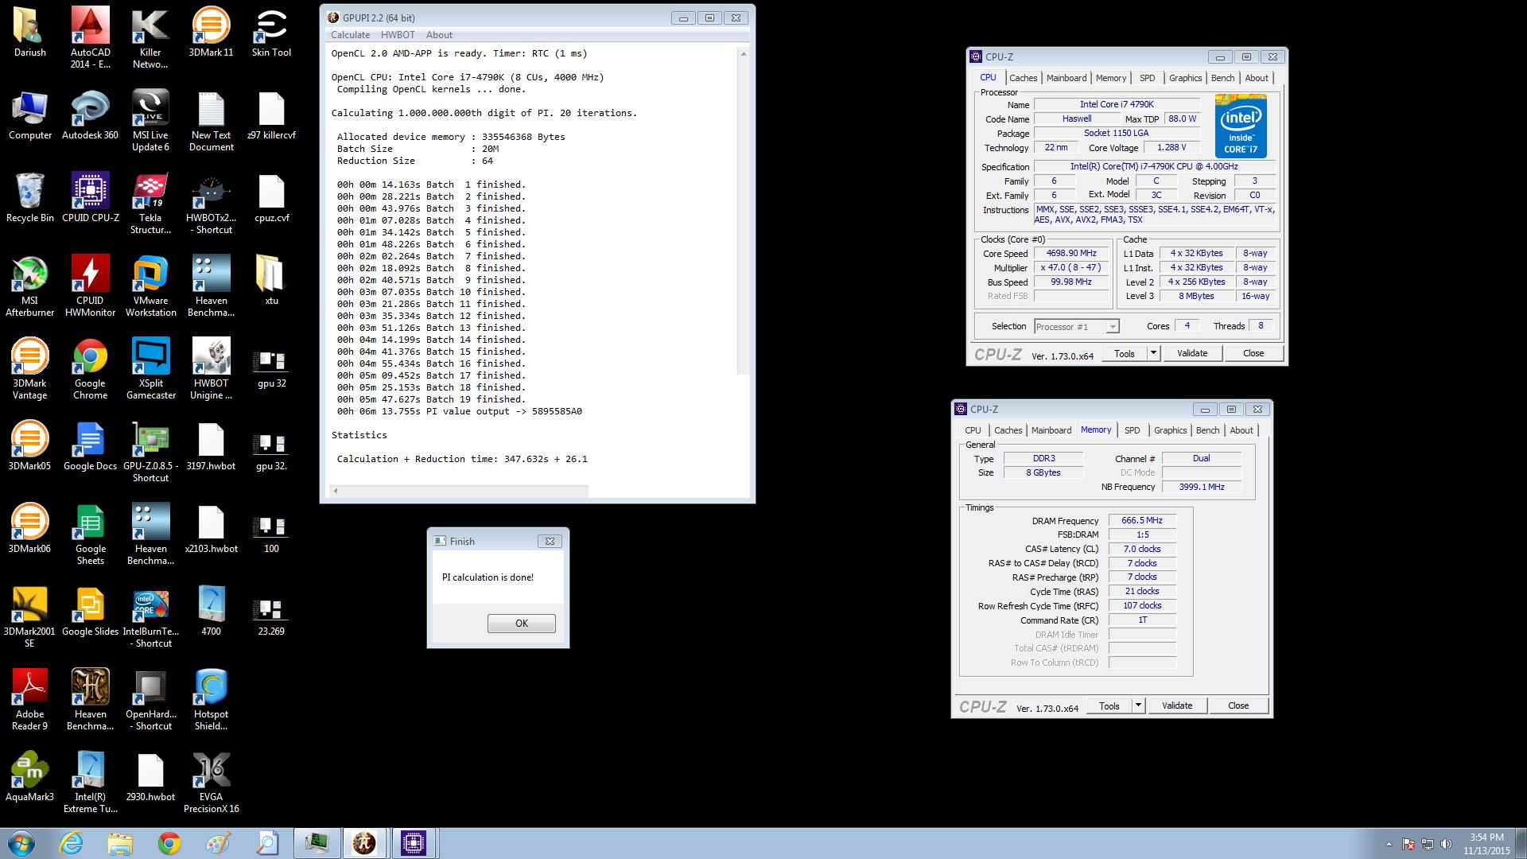Select the 3197.hwbot file on desktop

211,445
